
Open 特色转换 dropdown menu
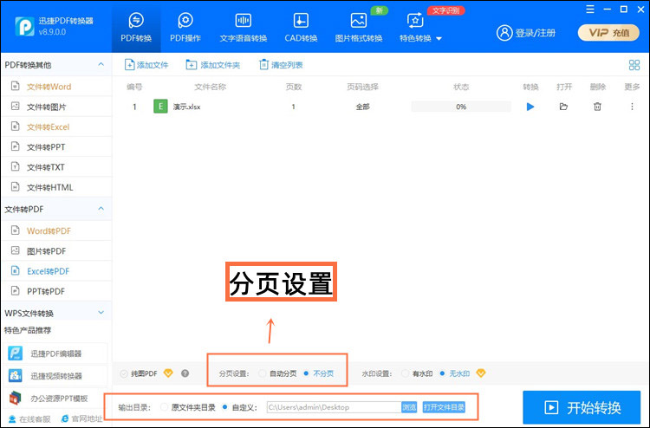420,28
